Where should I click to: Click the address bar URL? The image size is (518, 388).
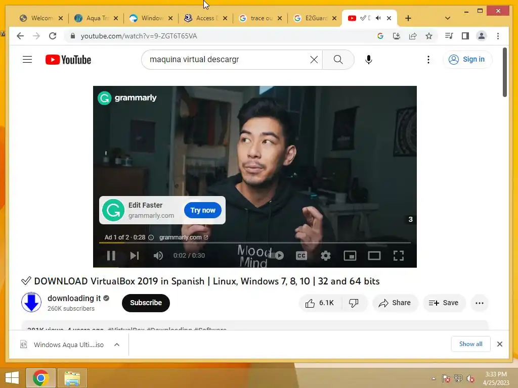(139, 36)
